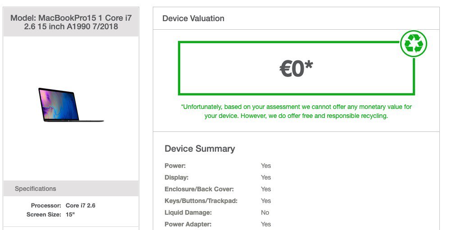Click the 'Yes' value for Display
461x230 pixels.
(x=266, y=177)
